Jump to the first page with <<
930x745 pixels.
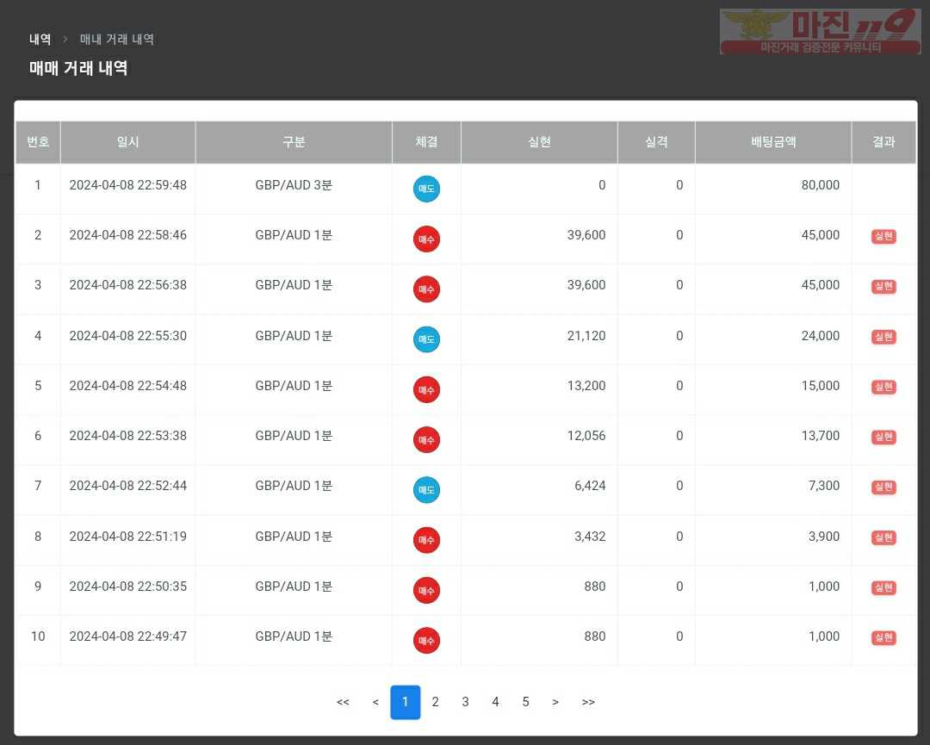point(343,702)
